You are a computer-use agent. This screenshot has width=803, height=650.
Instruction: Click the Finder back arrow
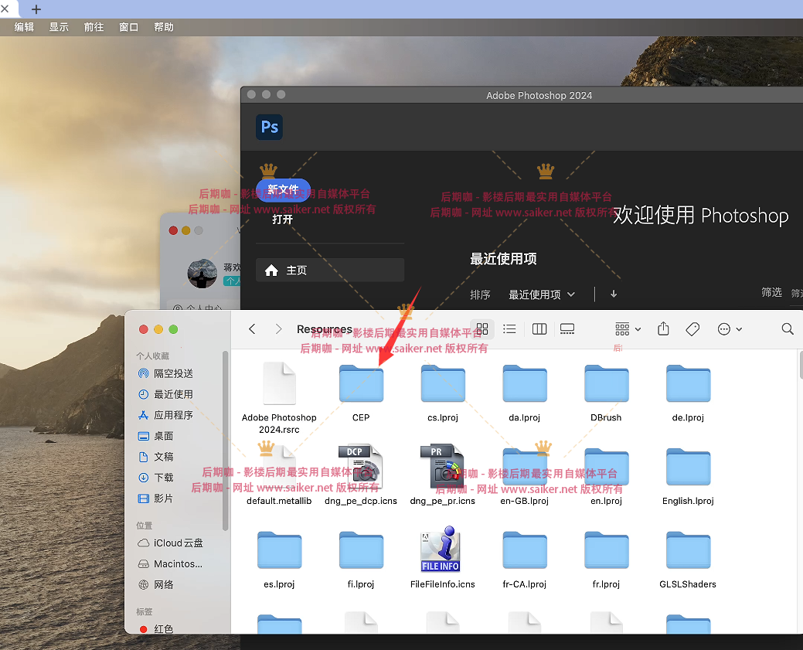tap(252, 329)
